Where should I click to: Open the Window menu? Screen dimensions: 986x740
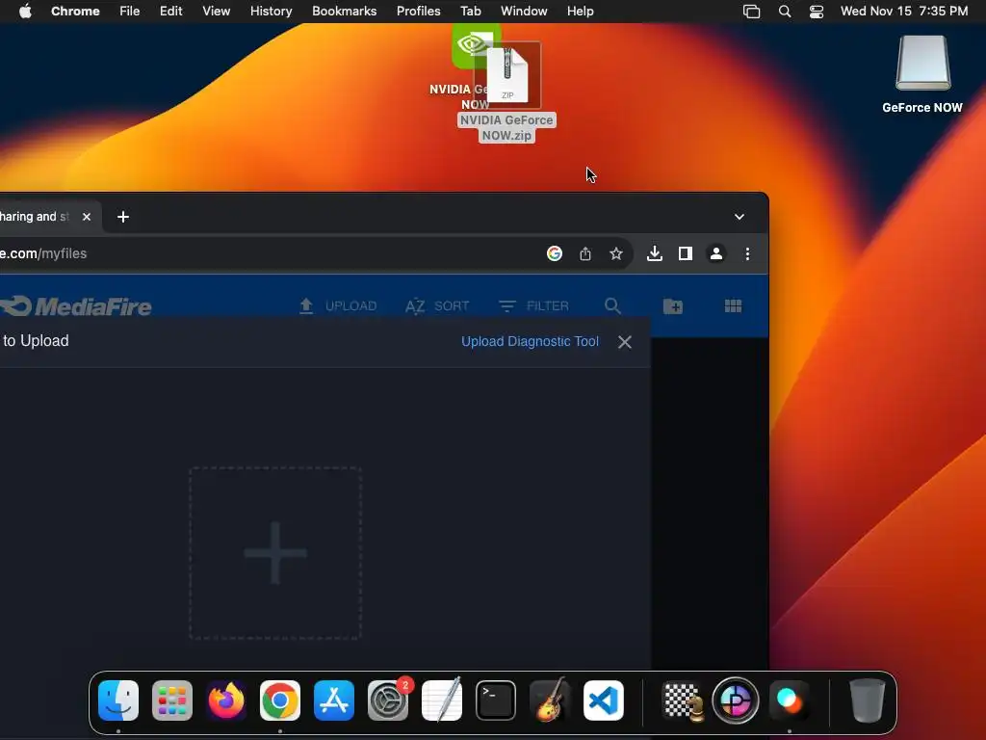point(524,11)
